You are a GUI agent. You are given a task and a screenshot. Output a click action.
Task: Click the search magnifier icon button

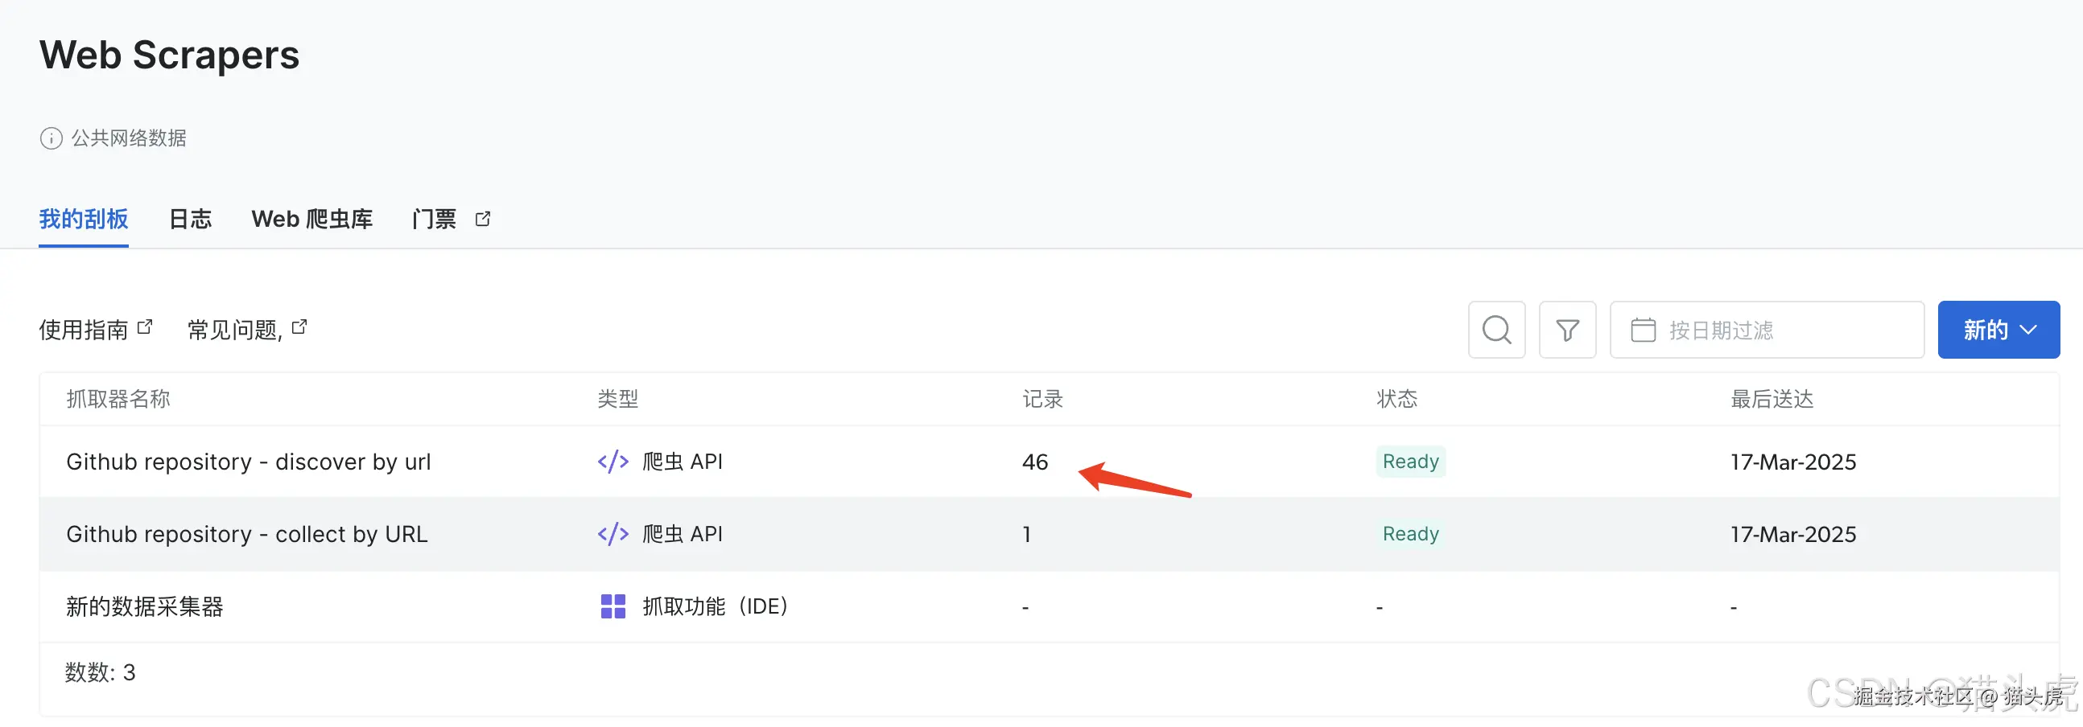pyautogui.click(x=1496, y=330)
